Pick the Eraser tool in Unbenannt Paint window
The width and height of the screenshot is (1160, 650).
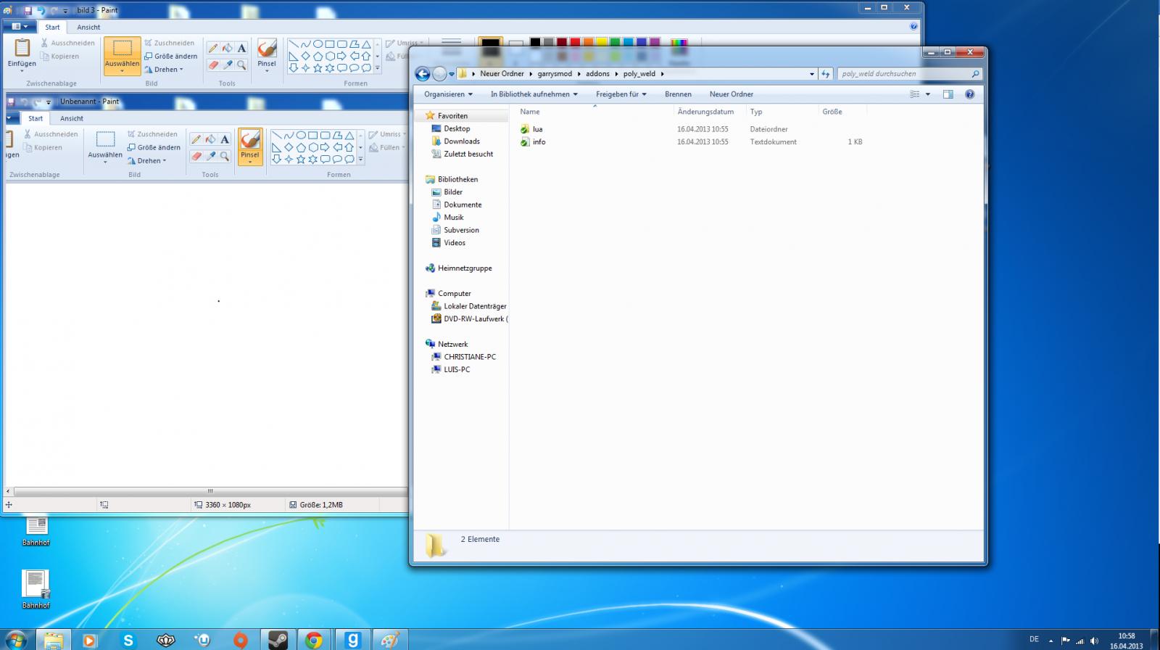(x=196, y=157)
